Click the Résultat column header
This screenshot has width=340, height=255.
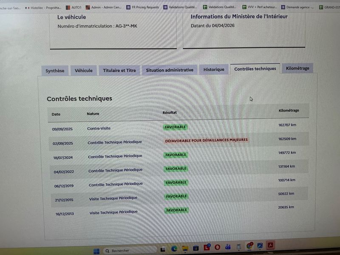[x=170, y=113]
